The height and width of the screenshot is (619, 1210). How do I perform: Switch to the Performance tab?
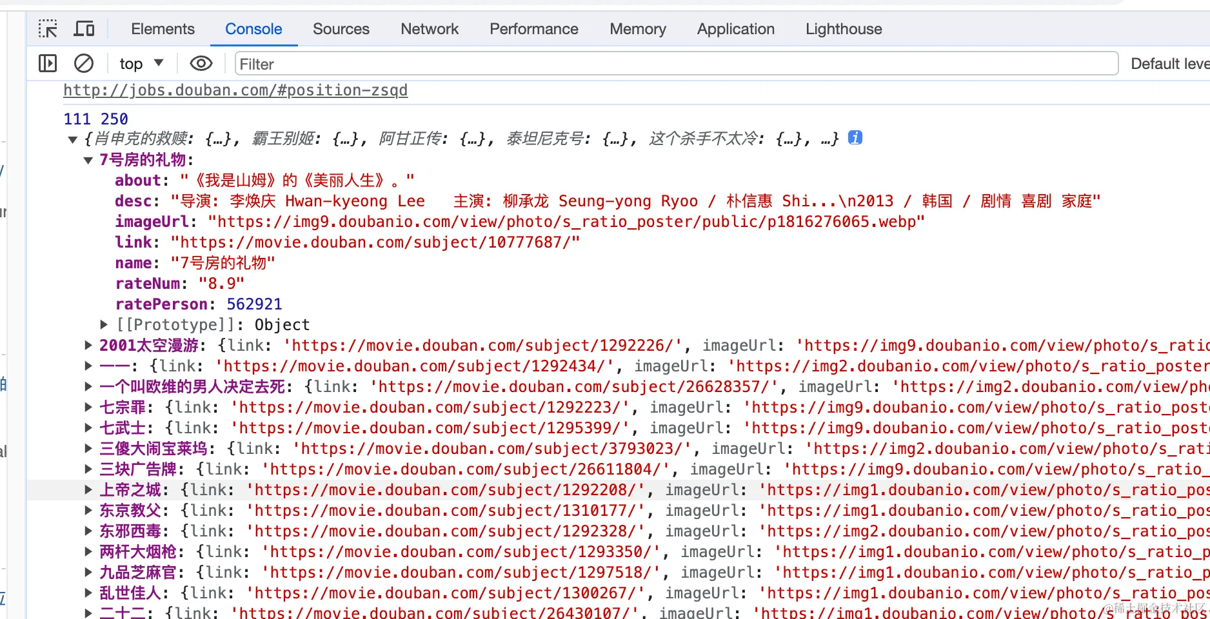[x=534, y=29]
